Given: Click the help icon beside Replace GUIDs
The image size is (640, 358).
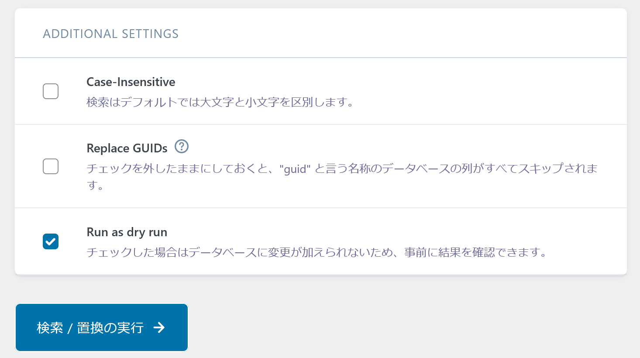Looking at the screenshot, I should pos(182,146).
